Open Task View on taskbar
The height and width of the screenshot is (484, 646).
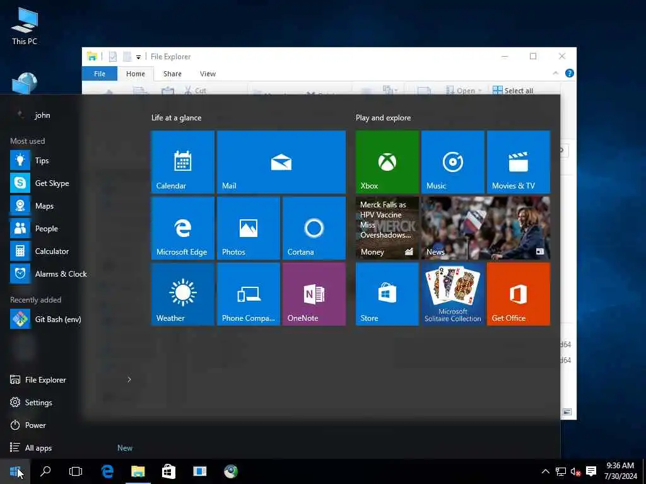76,471
